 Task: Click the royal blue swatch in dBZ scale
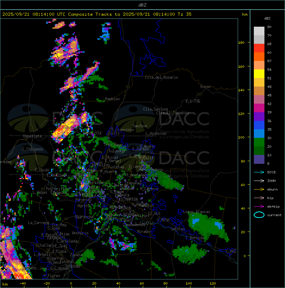point(259,125)
